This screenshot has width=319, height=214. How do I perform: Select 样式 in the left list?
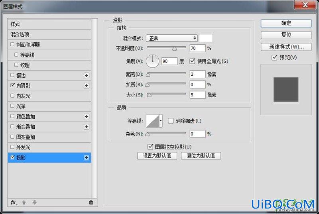(49, 24)
